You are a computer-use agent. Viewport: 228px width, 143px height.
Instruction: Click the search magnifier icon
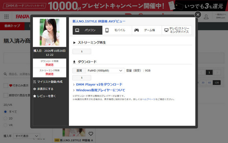point(5,74)
